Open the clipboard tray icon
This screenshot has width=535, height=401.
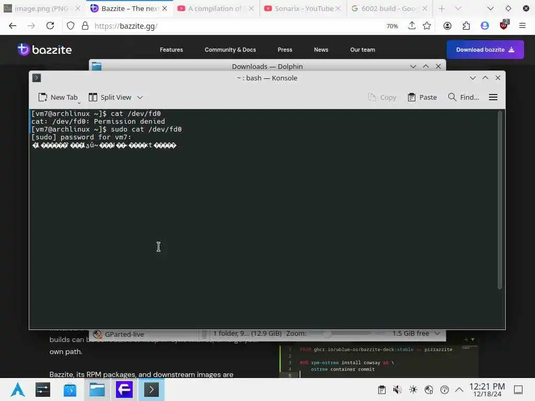tap(382, 390)
